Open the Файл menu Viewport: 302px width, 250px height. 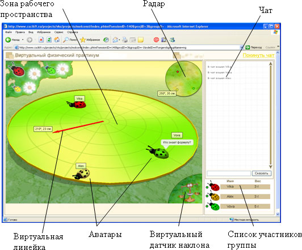[x=9, y=32]
